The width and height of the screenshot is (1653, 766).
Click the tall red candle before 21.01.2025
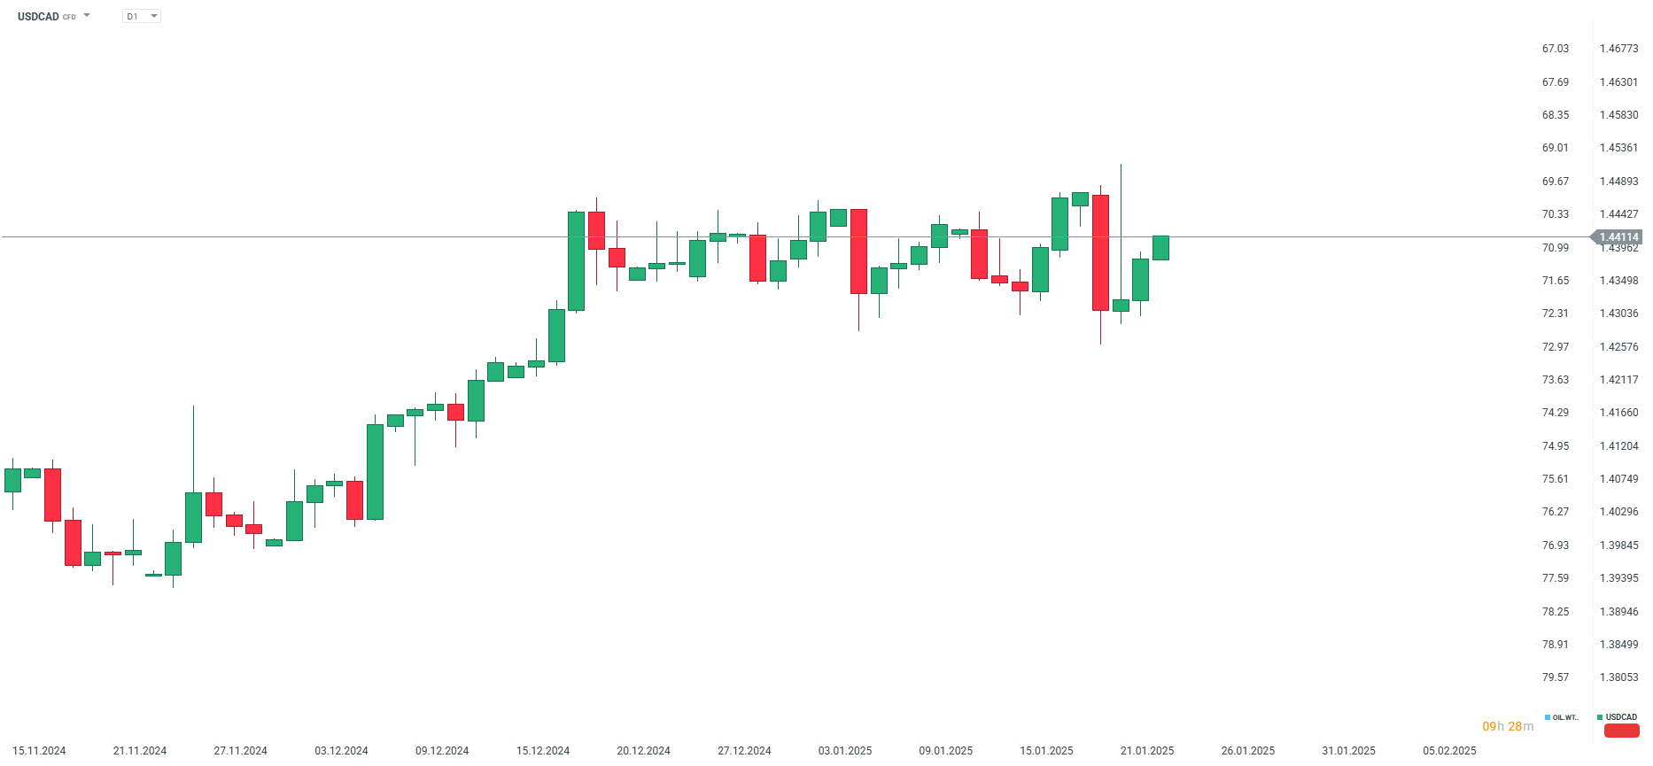click(1100, 252)
